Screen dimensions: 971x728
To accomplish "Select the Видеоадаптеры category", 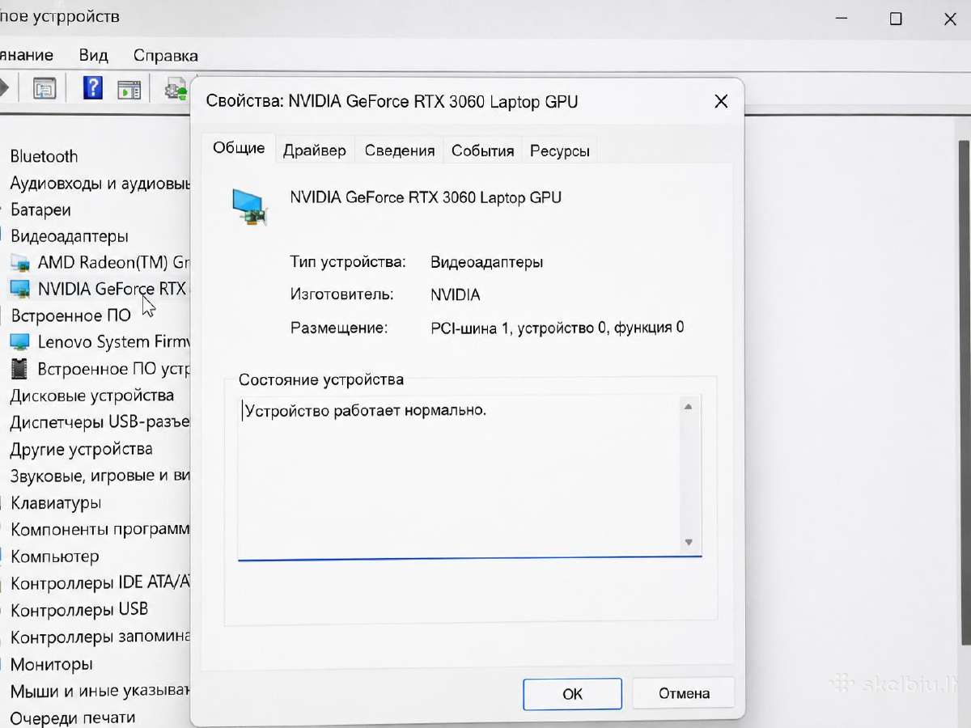I will click(70, 236).
